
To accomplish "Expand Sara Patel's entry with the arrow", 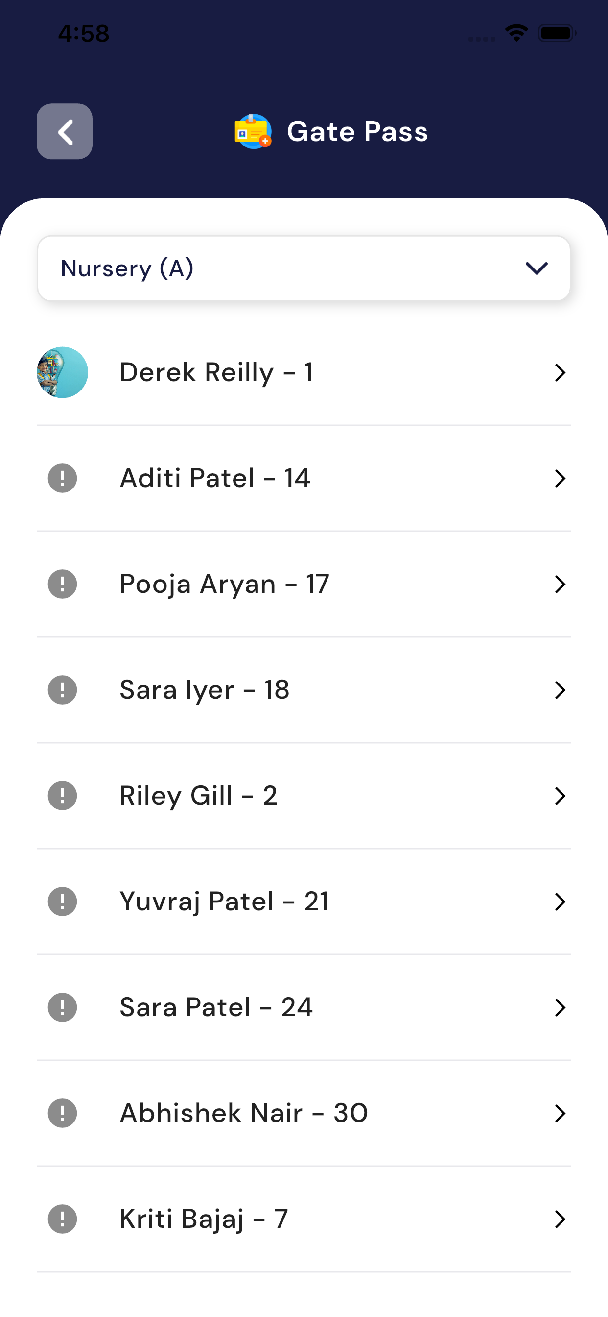I will 560,1008.
